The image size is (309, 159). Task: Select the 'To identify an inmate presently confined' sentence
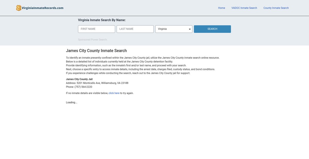tap(143, 58)
